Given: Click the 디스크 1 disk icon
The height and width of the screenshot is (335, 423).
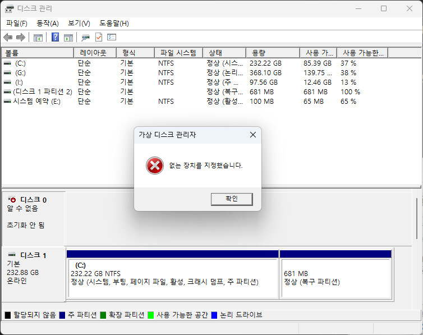Looking at the screenshot, I should pos(12,254).
